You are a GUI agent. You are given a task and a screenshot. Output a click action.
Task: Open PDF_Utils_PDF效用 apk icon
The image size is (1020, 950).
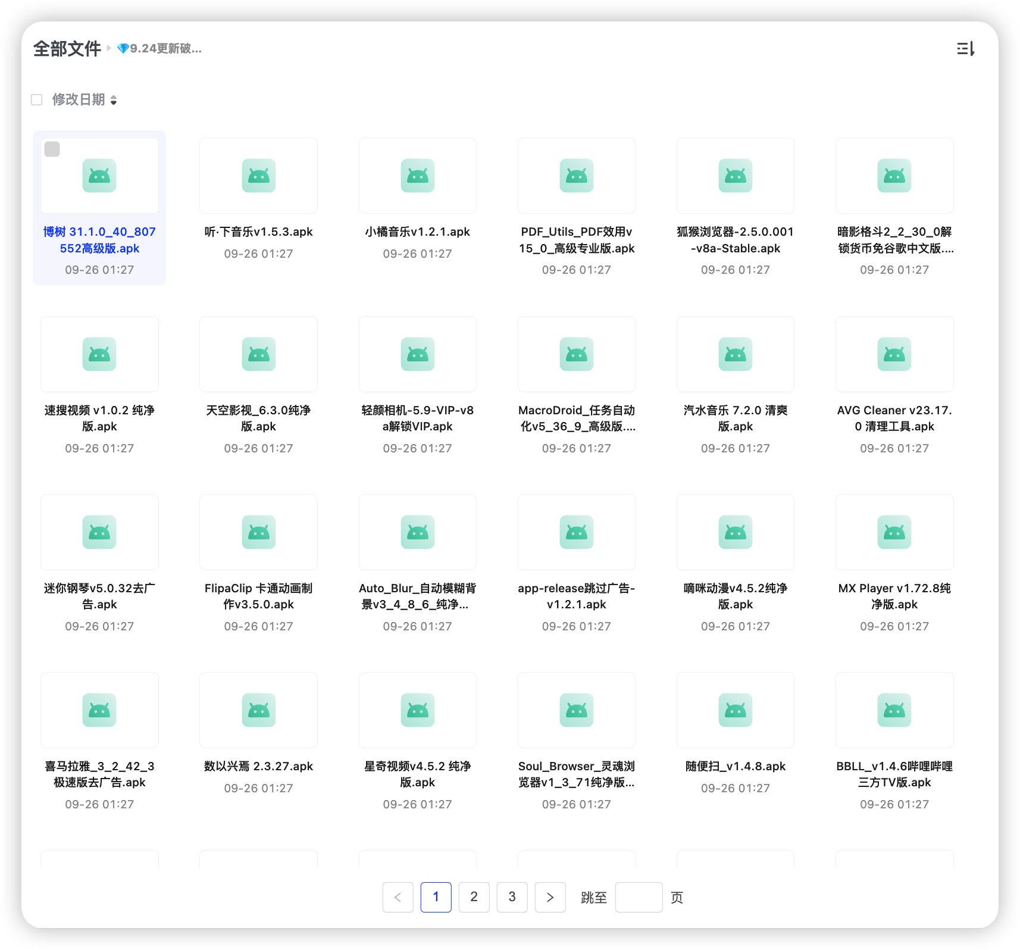[x=577, y=176]
